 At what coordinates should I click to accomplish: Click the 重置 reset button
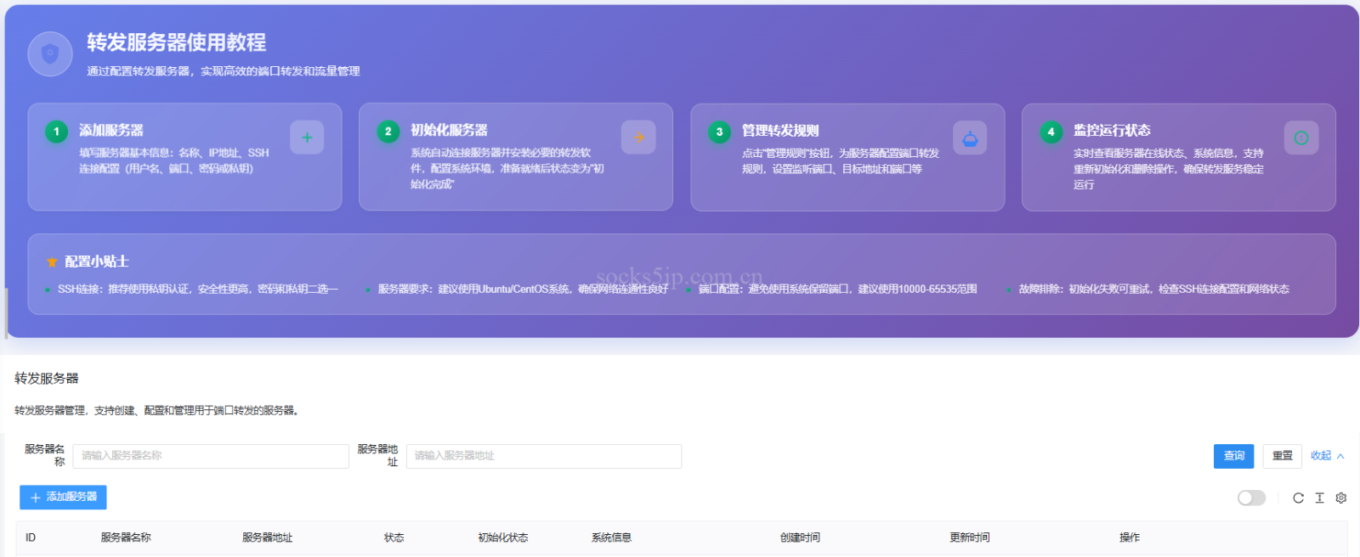point(1283,456)
